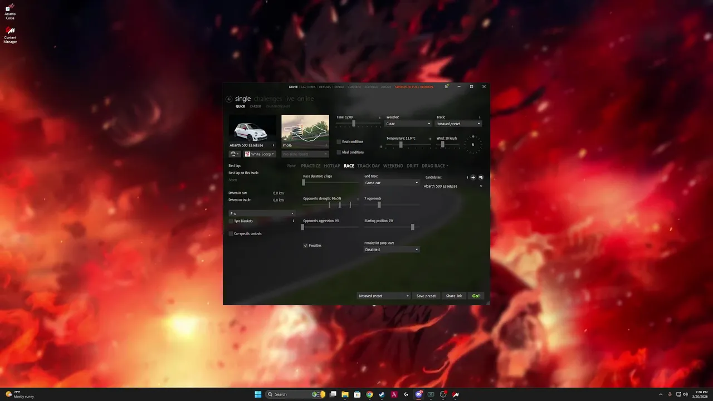The height and width of the screenshot is (401, 713).
Task: Switch to Lap Times menu
Action: [x=308, y=87]
